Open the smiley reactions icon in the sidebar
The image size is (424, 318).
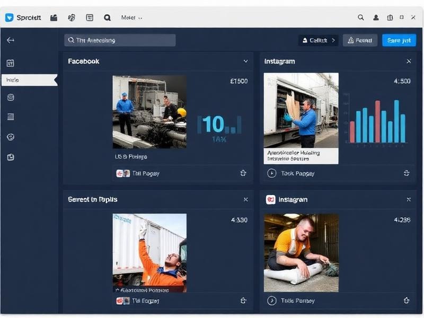(x=10, y=97)
